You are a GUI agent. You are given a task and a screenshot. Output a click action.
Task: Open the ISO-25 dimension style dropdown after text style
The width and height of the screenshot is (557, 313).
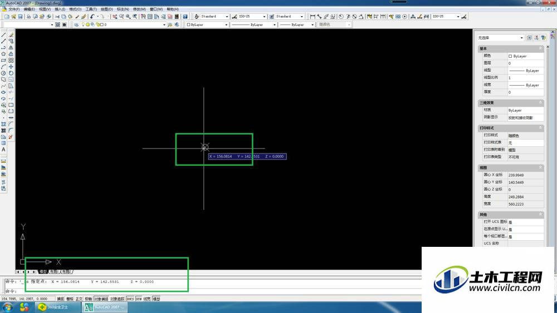(x=264, y=17)
